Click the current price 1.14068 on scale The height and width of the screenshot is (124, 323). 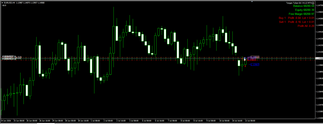[x=319, y=59]
